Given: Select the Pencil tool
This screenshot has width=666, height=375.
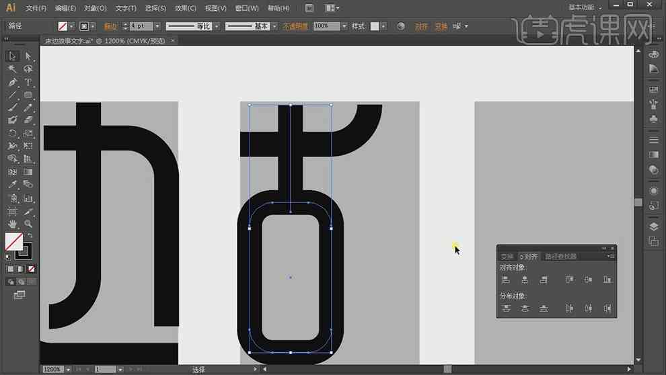Looking at the screenshot, I should pos(28,108).
